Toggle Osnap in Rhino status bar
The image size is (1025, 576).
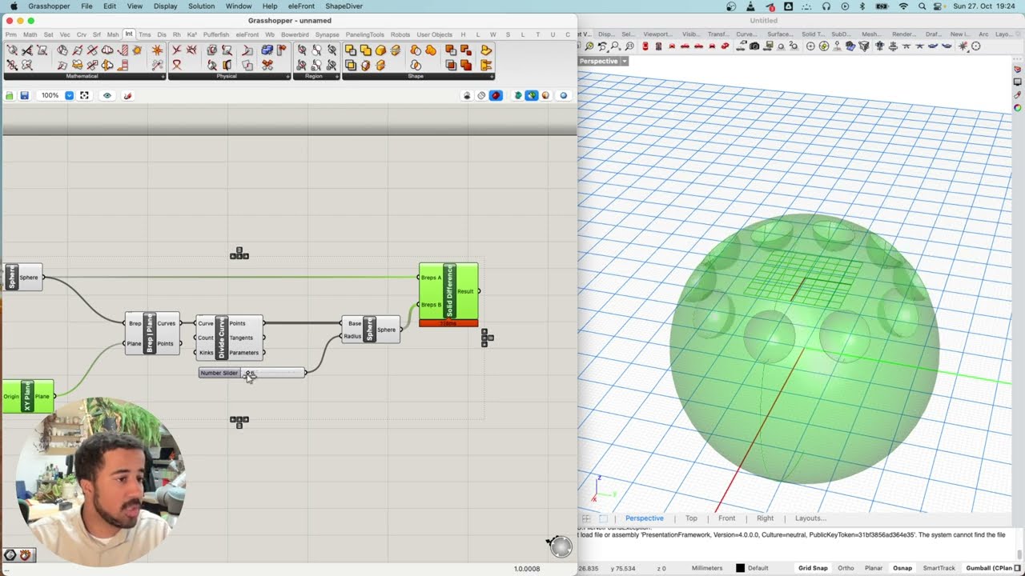(x=902, y=568)
